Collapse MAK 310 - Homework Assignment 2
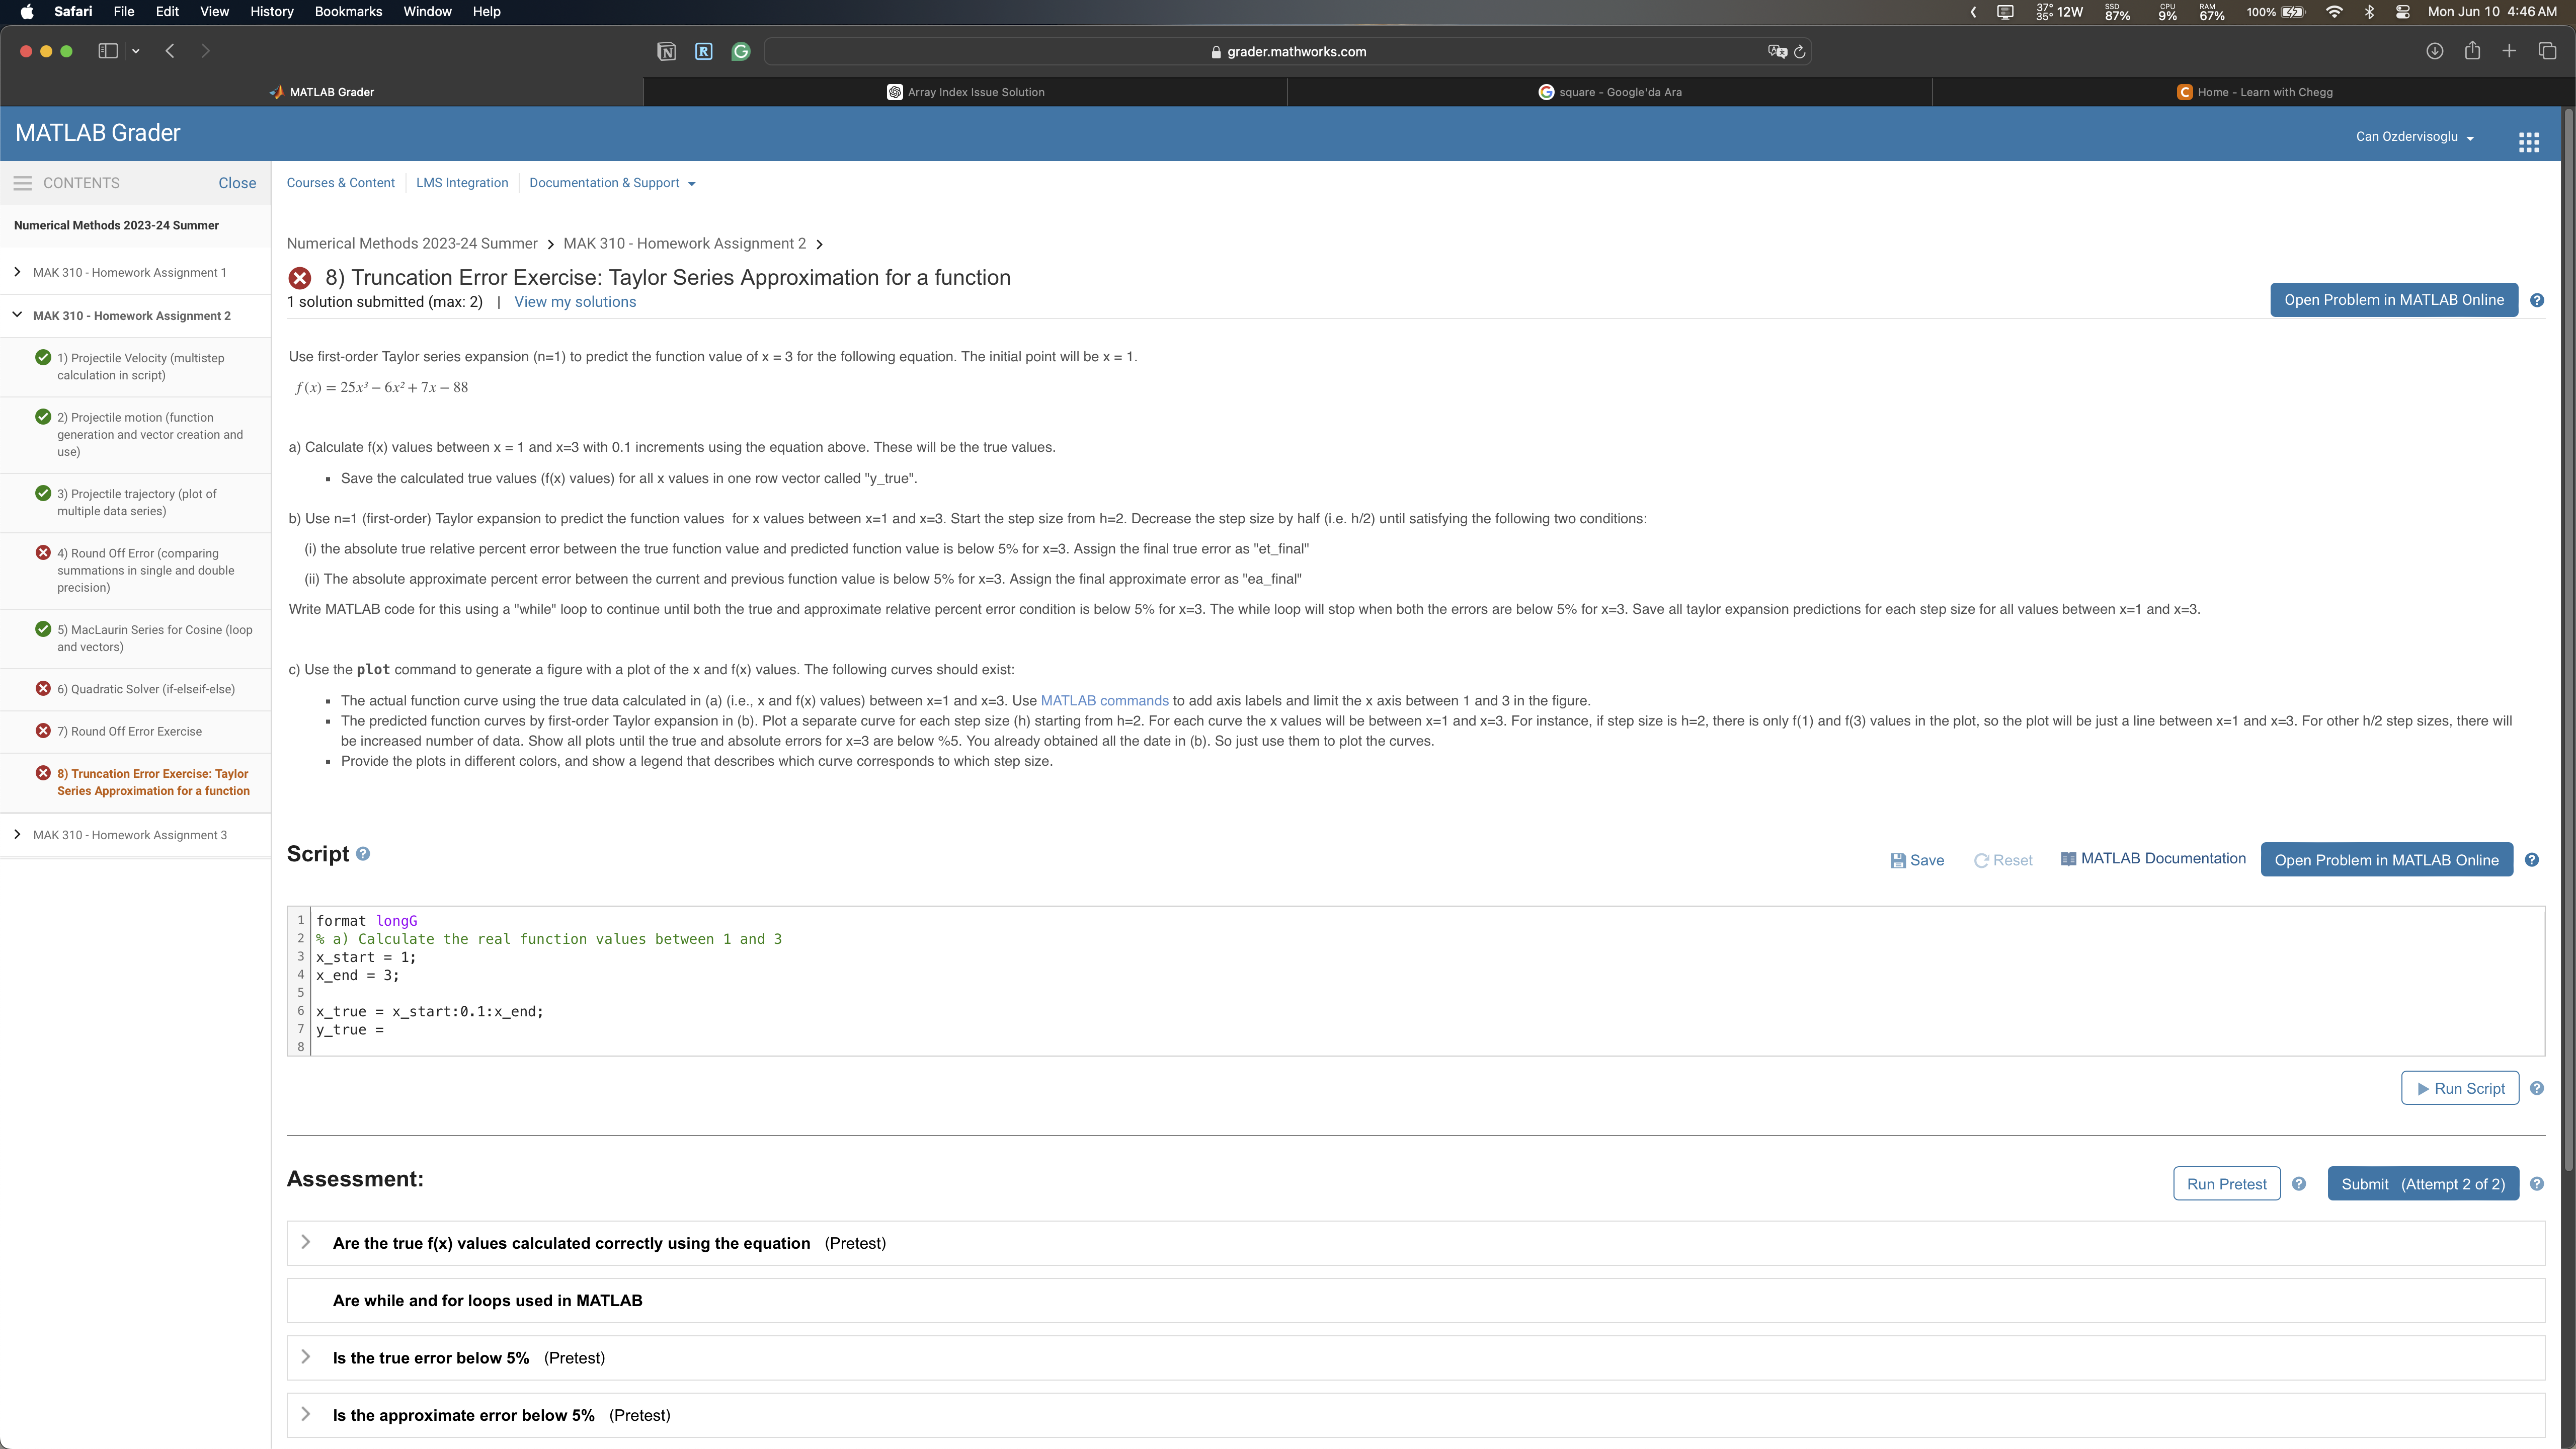 (17, 315)
